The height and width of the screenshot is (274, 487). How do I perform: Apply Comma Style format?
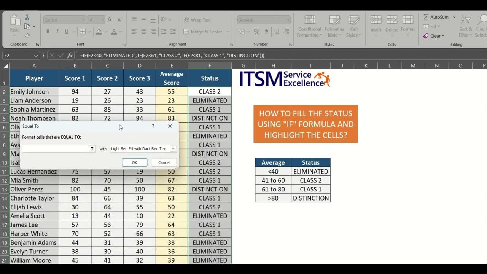coord(266,32)
